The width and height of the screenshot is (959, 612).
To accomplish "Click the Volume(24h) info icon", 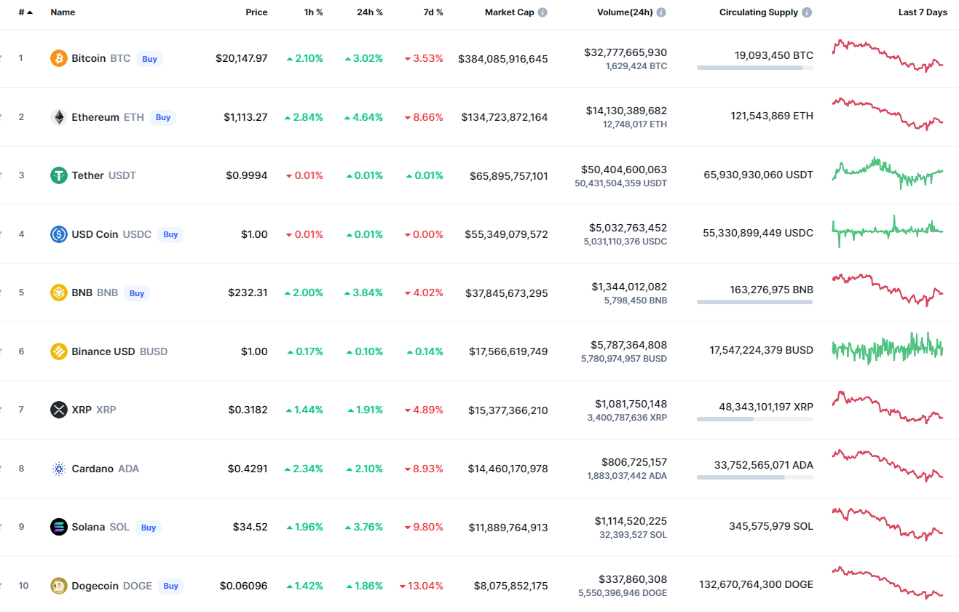I will point(661,12).
